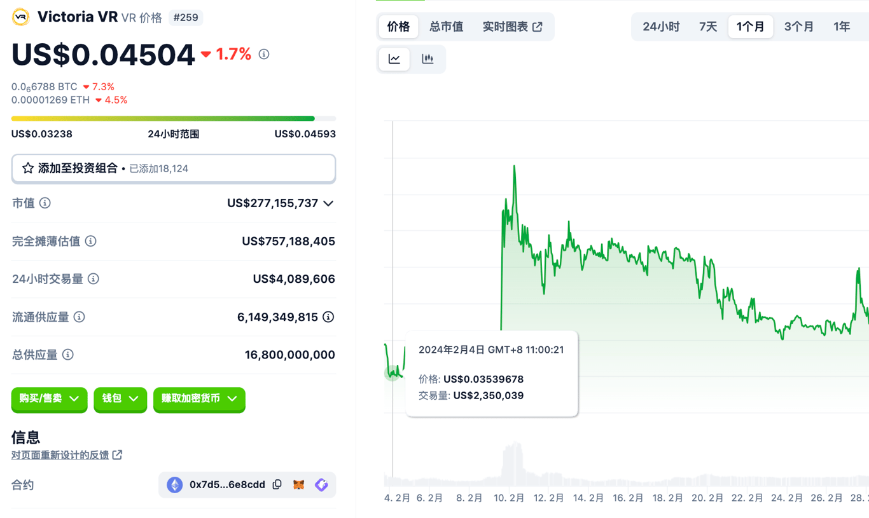The image size is (869, 518).
Task: Click the tooltip price US$0.03539678
Action: pos(483,379)
